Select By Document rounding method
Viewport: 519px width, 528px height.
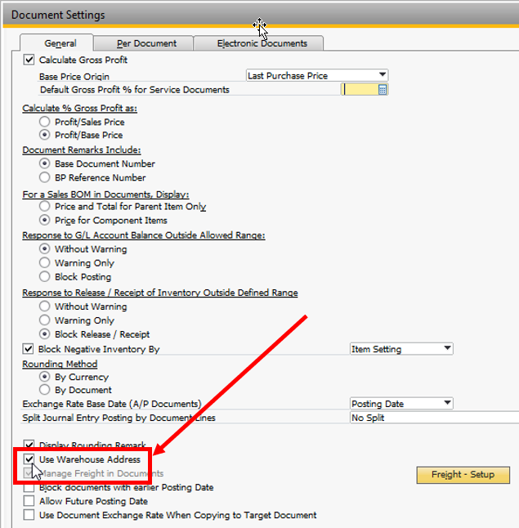point(45,391)
